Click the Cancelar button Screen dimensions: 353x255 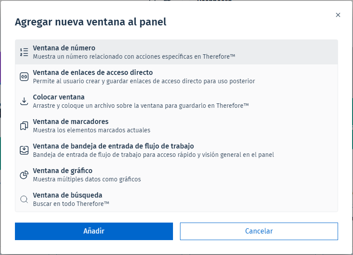coord(259,231)
